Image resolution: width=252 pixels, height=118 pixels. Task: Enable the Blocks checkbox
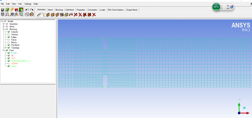pyautogui.click(x=9, y=42)
